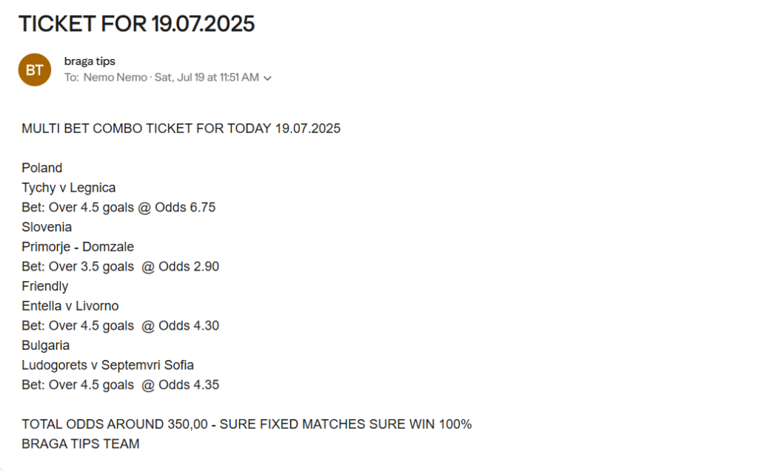758x471 pixels.
Task: Click the Poland league label
Action: [42, 168]
